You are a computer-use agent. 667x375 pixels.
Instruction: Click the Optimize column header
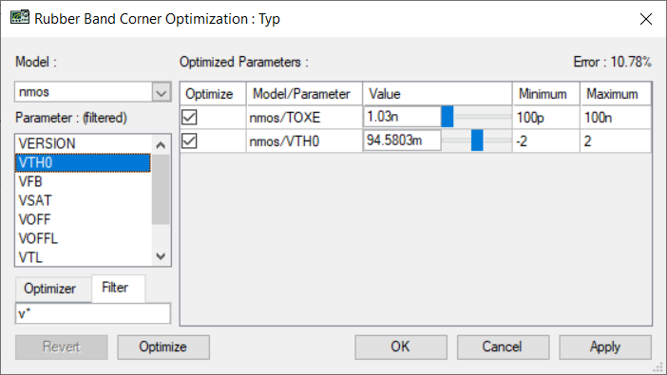click(x=213, y=94)
